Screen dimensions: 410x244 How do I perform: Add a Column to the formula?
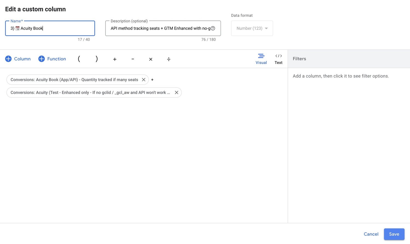[x=18, y=59]
